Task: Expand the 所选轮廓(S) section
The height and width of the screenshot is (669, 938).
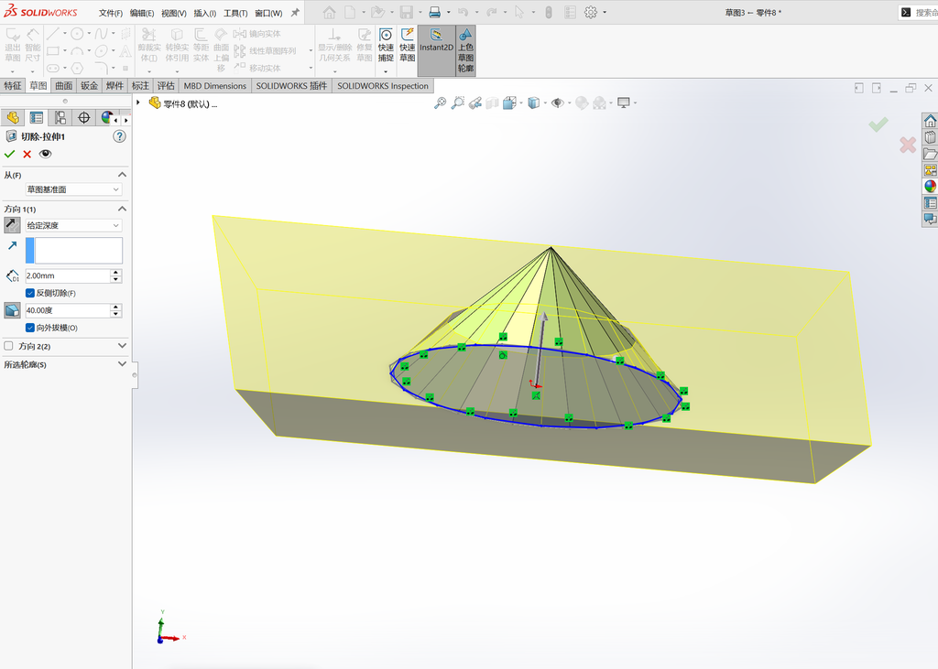Action: tap(122, 363)
